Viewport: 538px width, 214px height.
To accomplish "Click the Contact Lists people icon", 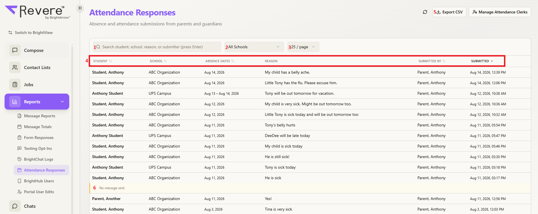I will tap(15, 67).
